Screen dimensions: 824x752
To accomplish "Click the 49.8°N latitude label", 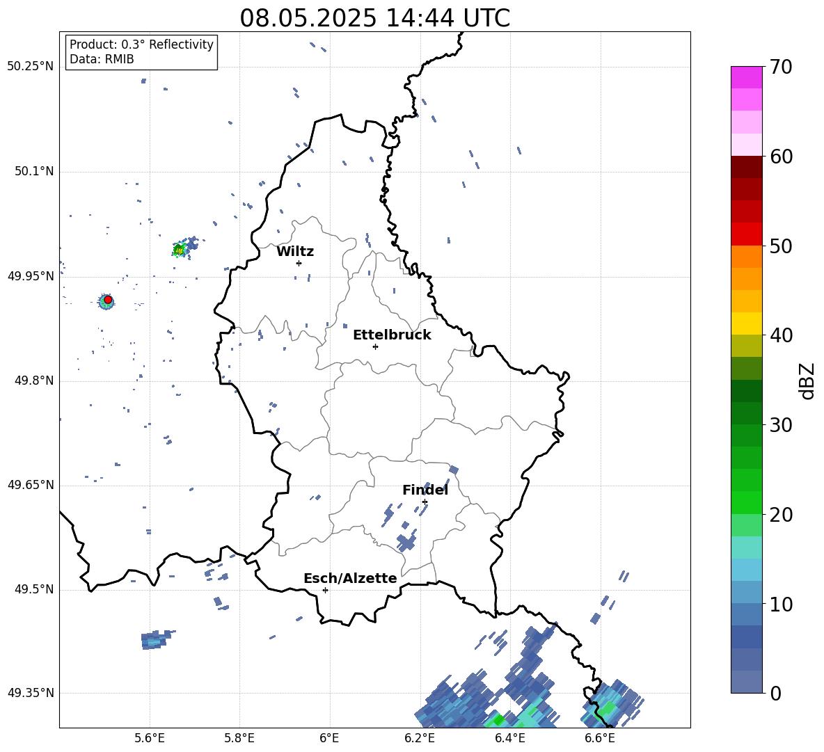I will click(34, 381).
